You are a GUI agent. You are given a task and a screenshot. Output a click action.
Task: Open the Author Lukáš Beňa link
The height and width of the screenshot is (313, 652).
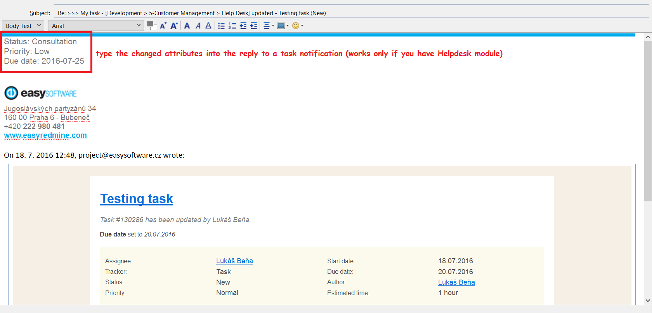(x=456, y=282)
